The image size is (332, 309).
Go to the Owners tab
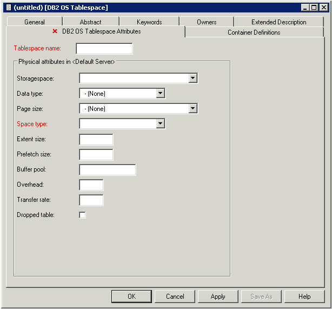click(x=207, y=22)
